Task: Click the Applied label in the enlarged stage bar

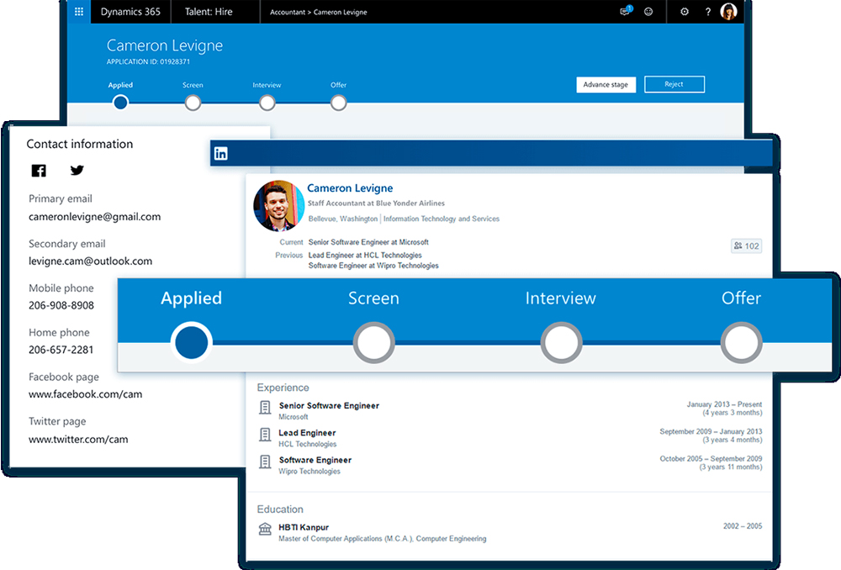Action: pyautogui.click(x=192, y=298)
